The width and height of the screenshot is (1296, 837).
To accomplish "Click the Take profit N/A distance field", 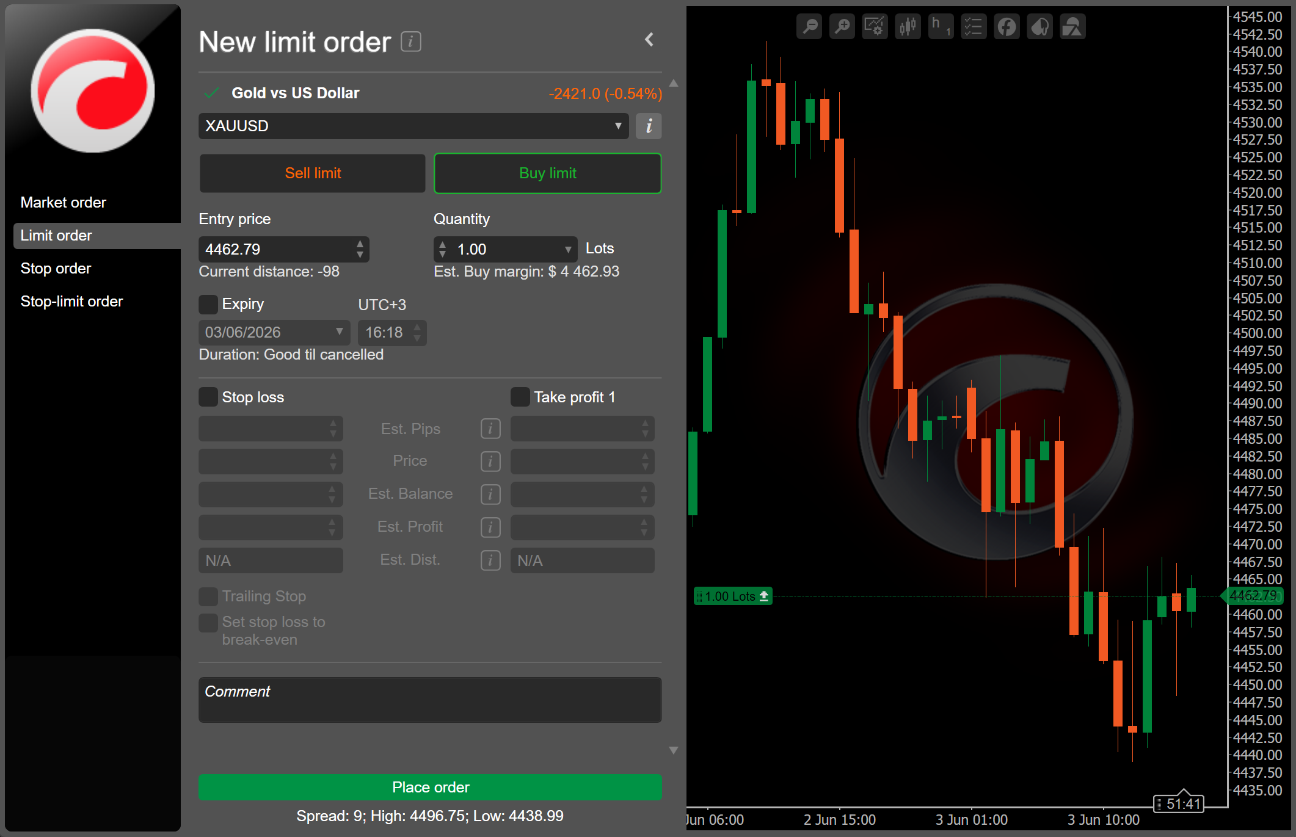I will pyautogui.click(x=583, y=560).
